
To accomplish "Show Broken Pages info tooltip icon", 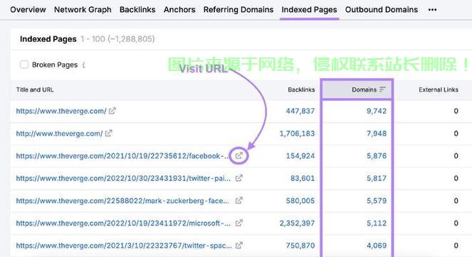I will coord(84,65).
